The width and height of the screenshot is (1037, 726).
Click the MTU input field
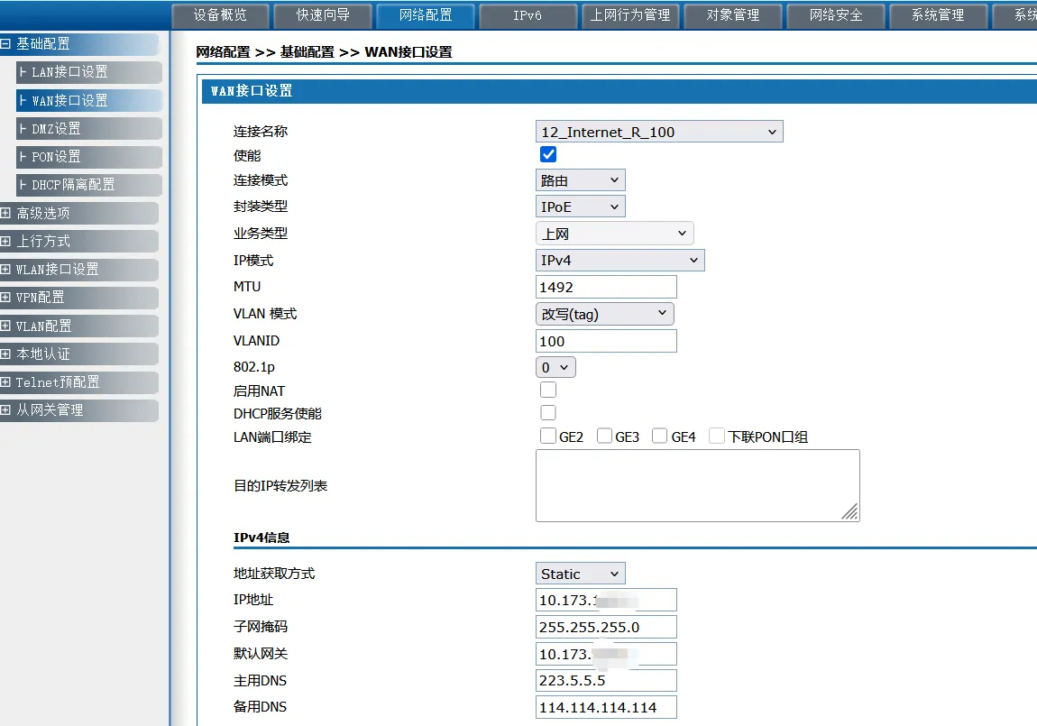point(606,287)
